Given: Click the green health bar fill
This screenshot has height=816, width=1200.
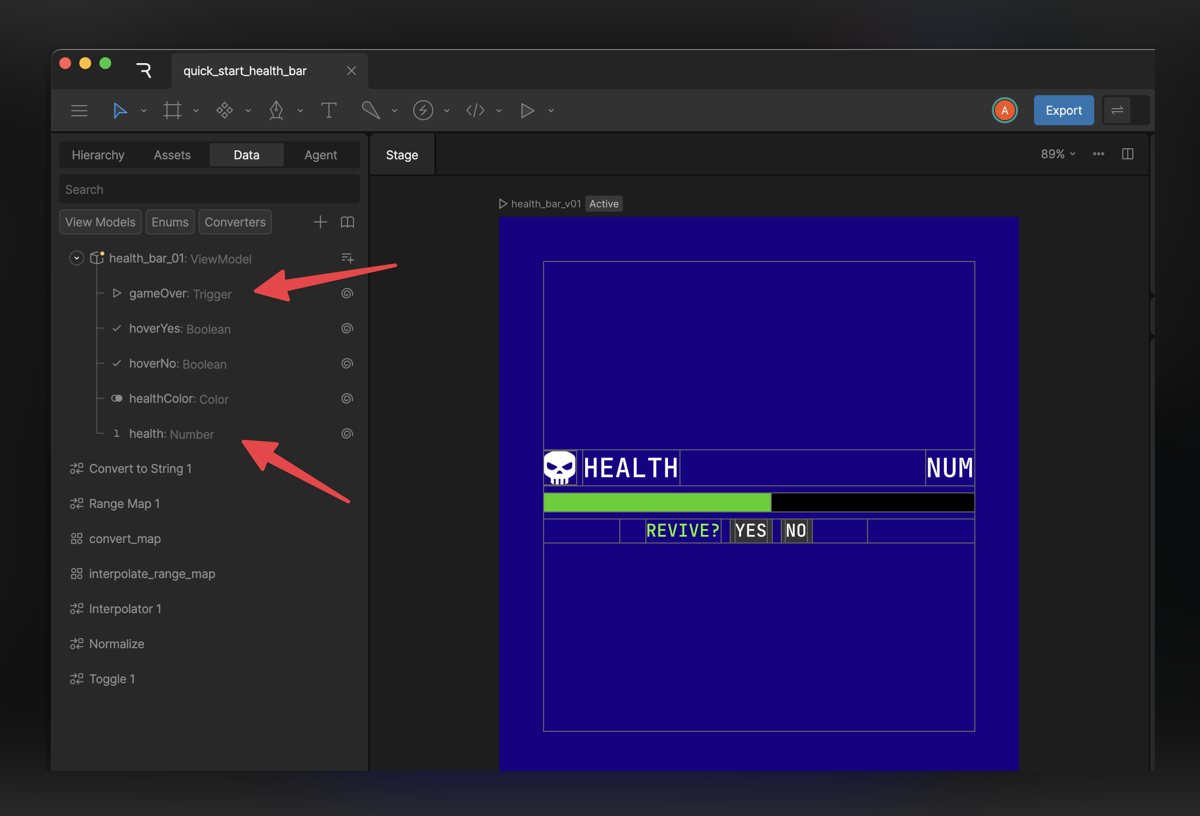Looking at the screenshot, I should tap(657, 502).
